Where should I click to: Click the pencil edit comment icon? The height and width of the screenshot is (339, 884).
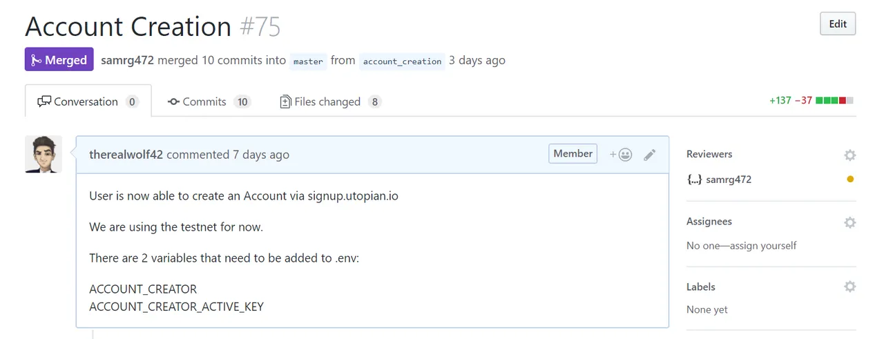click(x=649, y=155)
